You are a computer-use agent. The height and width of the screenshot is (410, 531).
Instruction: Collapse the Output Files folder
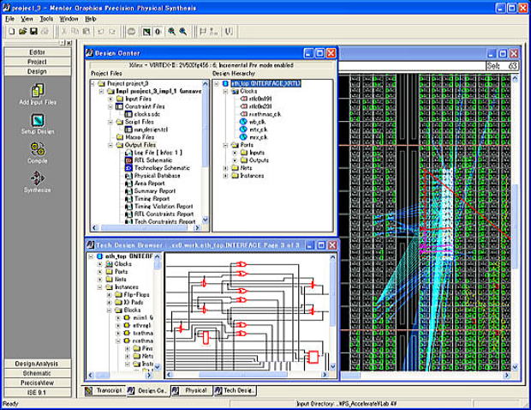[110, 145]
